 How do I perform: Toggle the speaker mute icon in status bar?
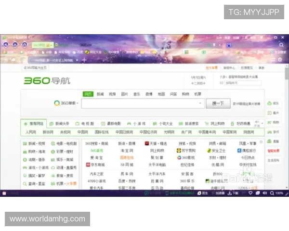pos(265,193)
